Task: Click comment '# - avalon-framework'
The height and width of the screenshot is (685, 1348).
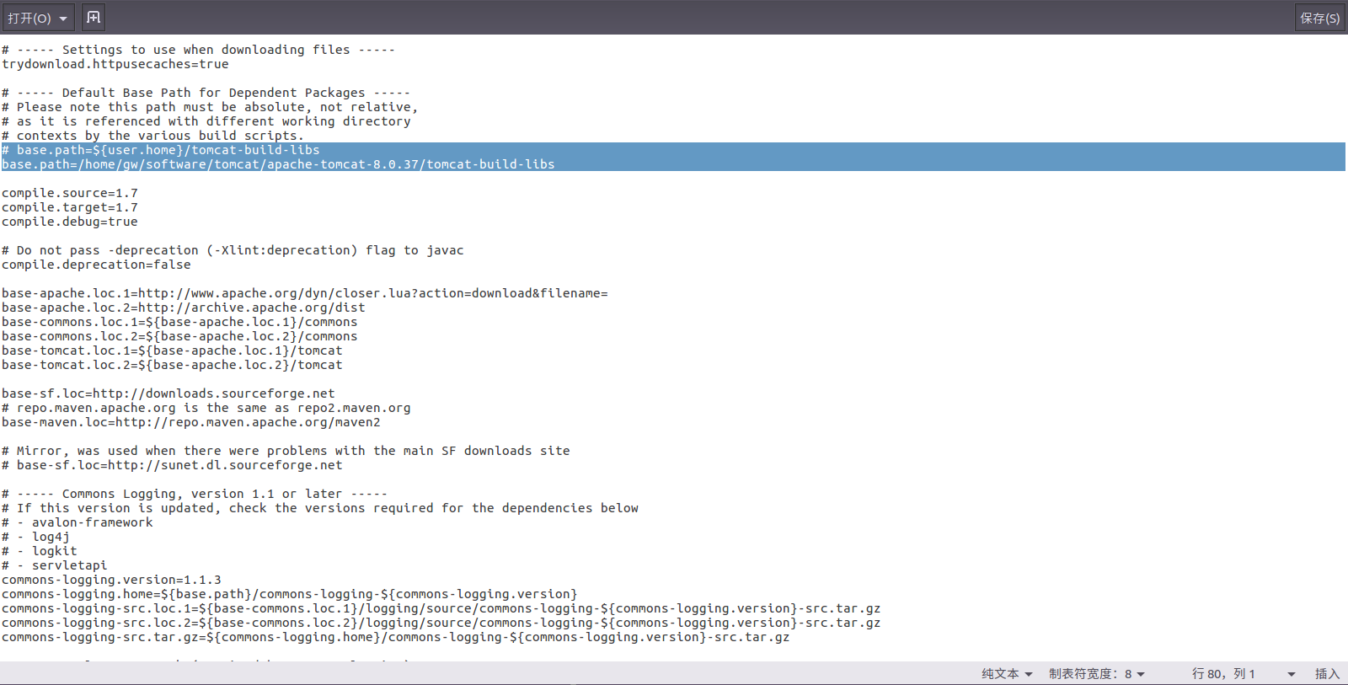Action: [x=78, y=522]
